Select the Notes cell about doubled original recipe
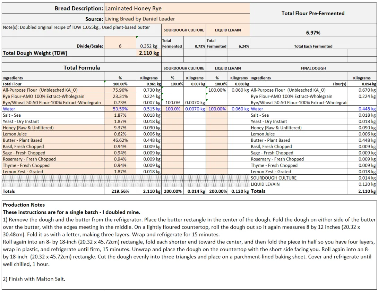Screen dimensions: 378x291 pyautogui.click(x=76, y=27)
